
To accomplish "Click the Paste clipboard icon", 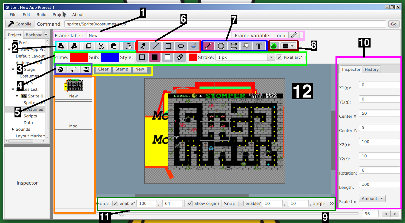I will (114, 46).
